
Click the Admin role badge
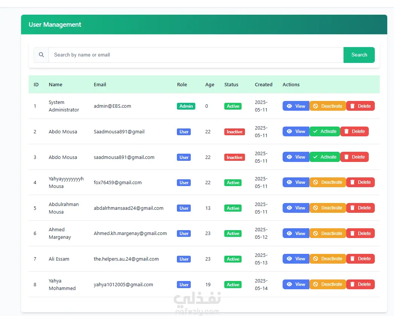point(186,106)
